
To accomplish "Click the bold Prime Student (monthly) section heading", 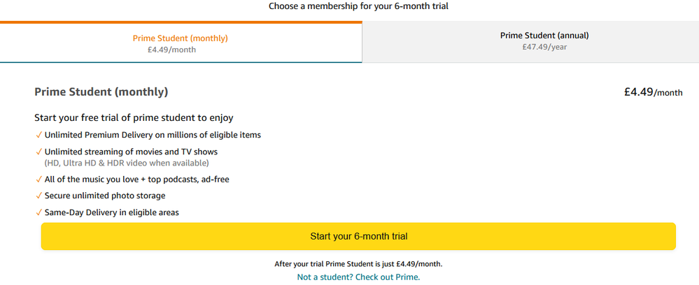I will [x=101, y=92].
